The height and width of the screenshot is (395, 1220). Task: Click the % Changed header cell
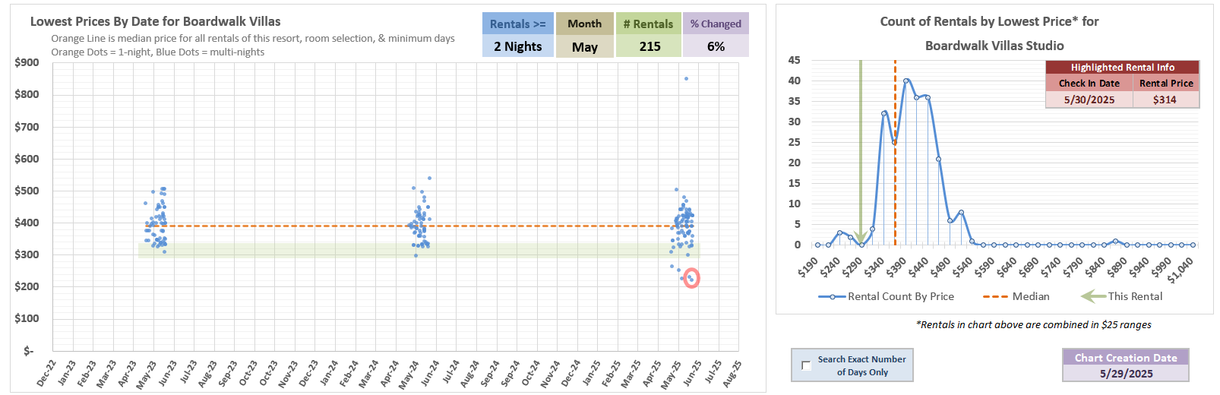(715, 24)
